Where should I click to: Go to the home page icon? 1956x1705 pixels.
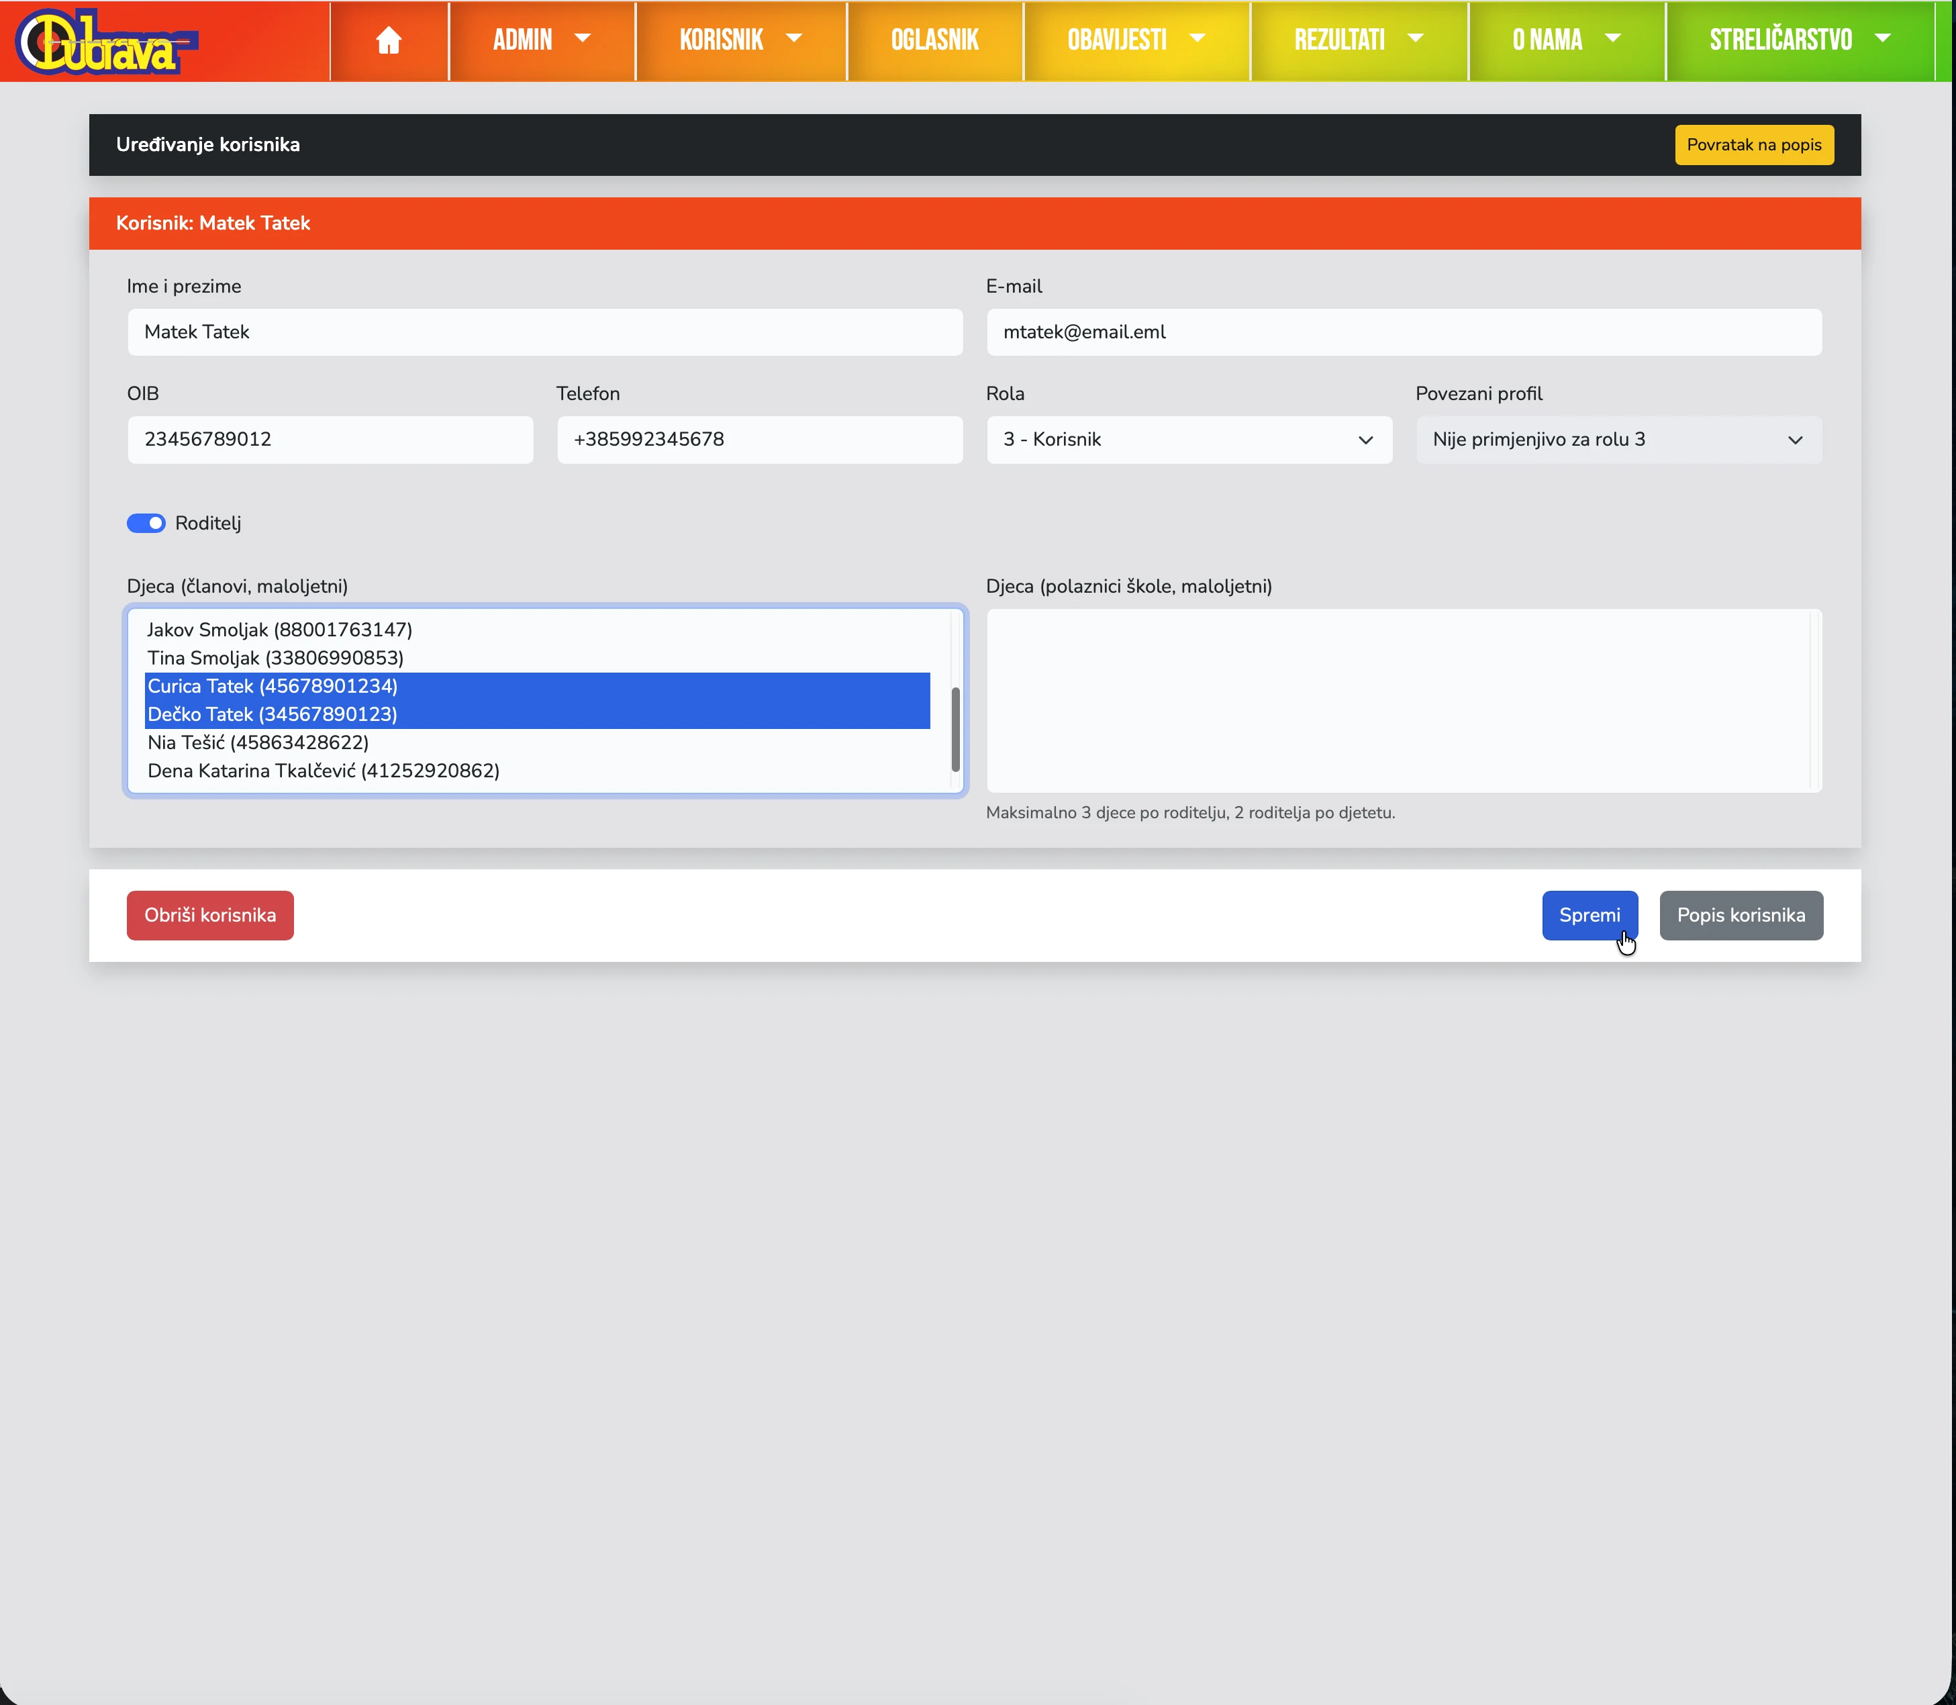[x=388, y=40]
